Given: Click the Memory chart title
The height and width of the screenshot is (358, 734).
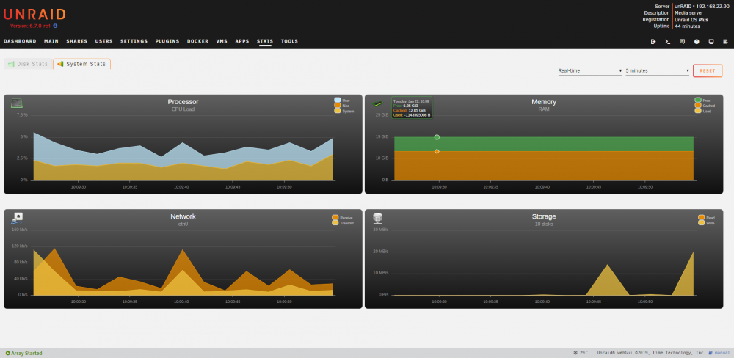Looking at the screenshot, I should pyautogui.click(x=543, y=101).
